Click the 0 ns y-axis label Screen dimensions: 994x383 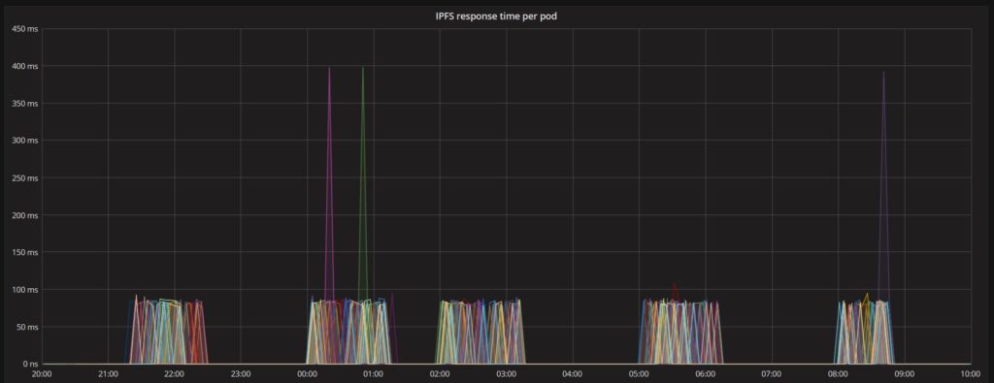(29, 364)
